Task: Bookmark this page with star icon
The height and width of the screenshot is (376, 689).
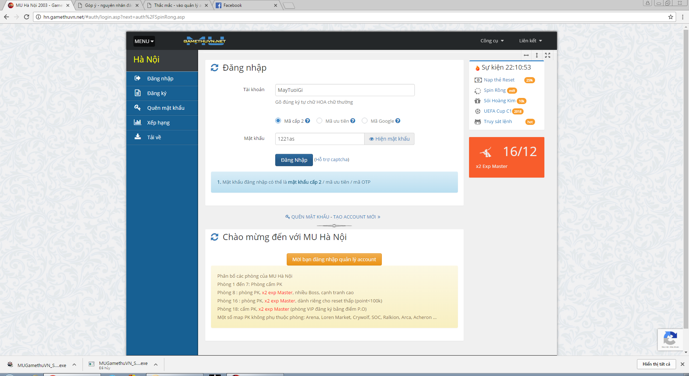Action: click(670, 17)
